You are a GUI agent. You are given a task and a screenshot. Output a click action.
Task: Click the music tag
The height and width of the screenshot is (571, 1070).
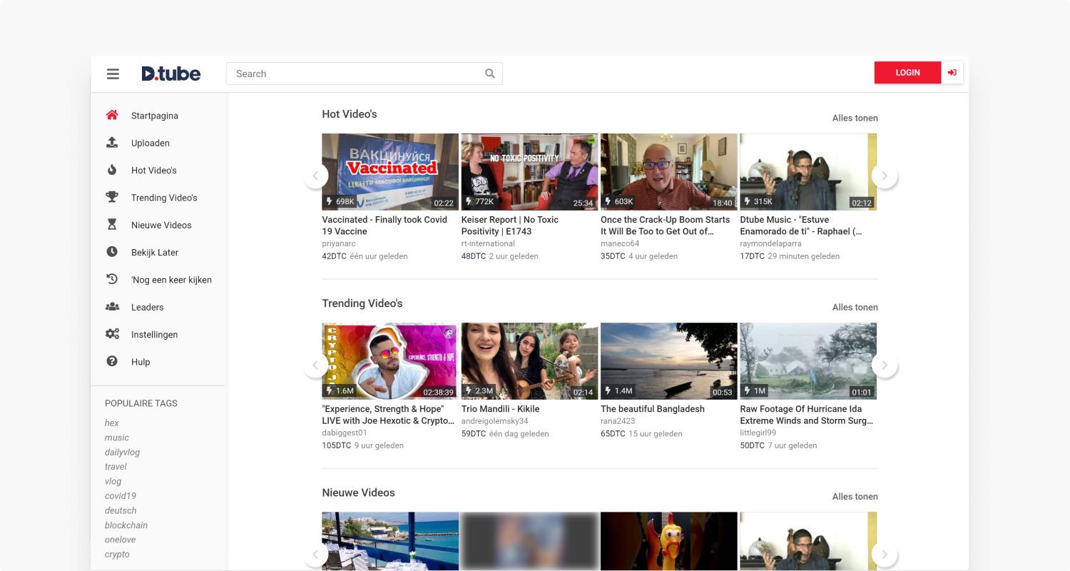tap(117, 438)
